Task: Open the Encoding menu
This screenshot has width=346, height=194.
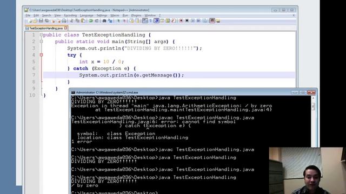Action: 70,16
